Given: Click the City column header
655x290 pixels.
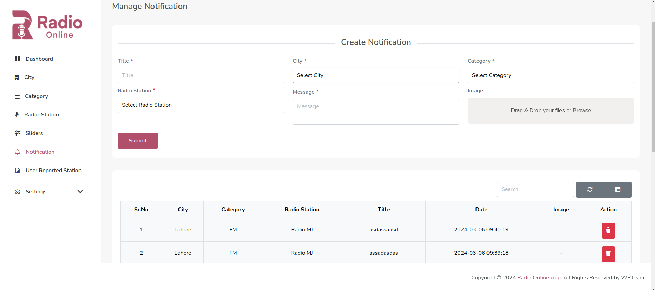Looking at the screenshot, I should [183, 210].
